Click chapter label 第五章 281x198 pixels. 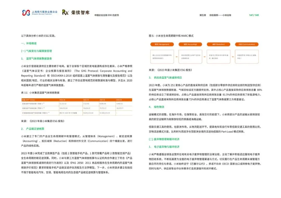(x=203, y=15)
